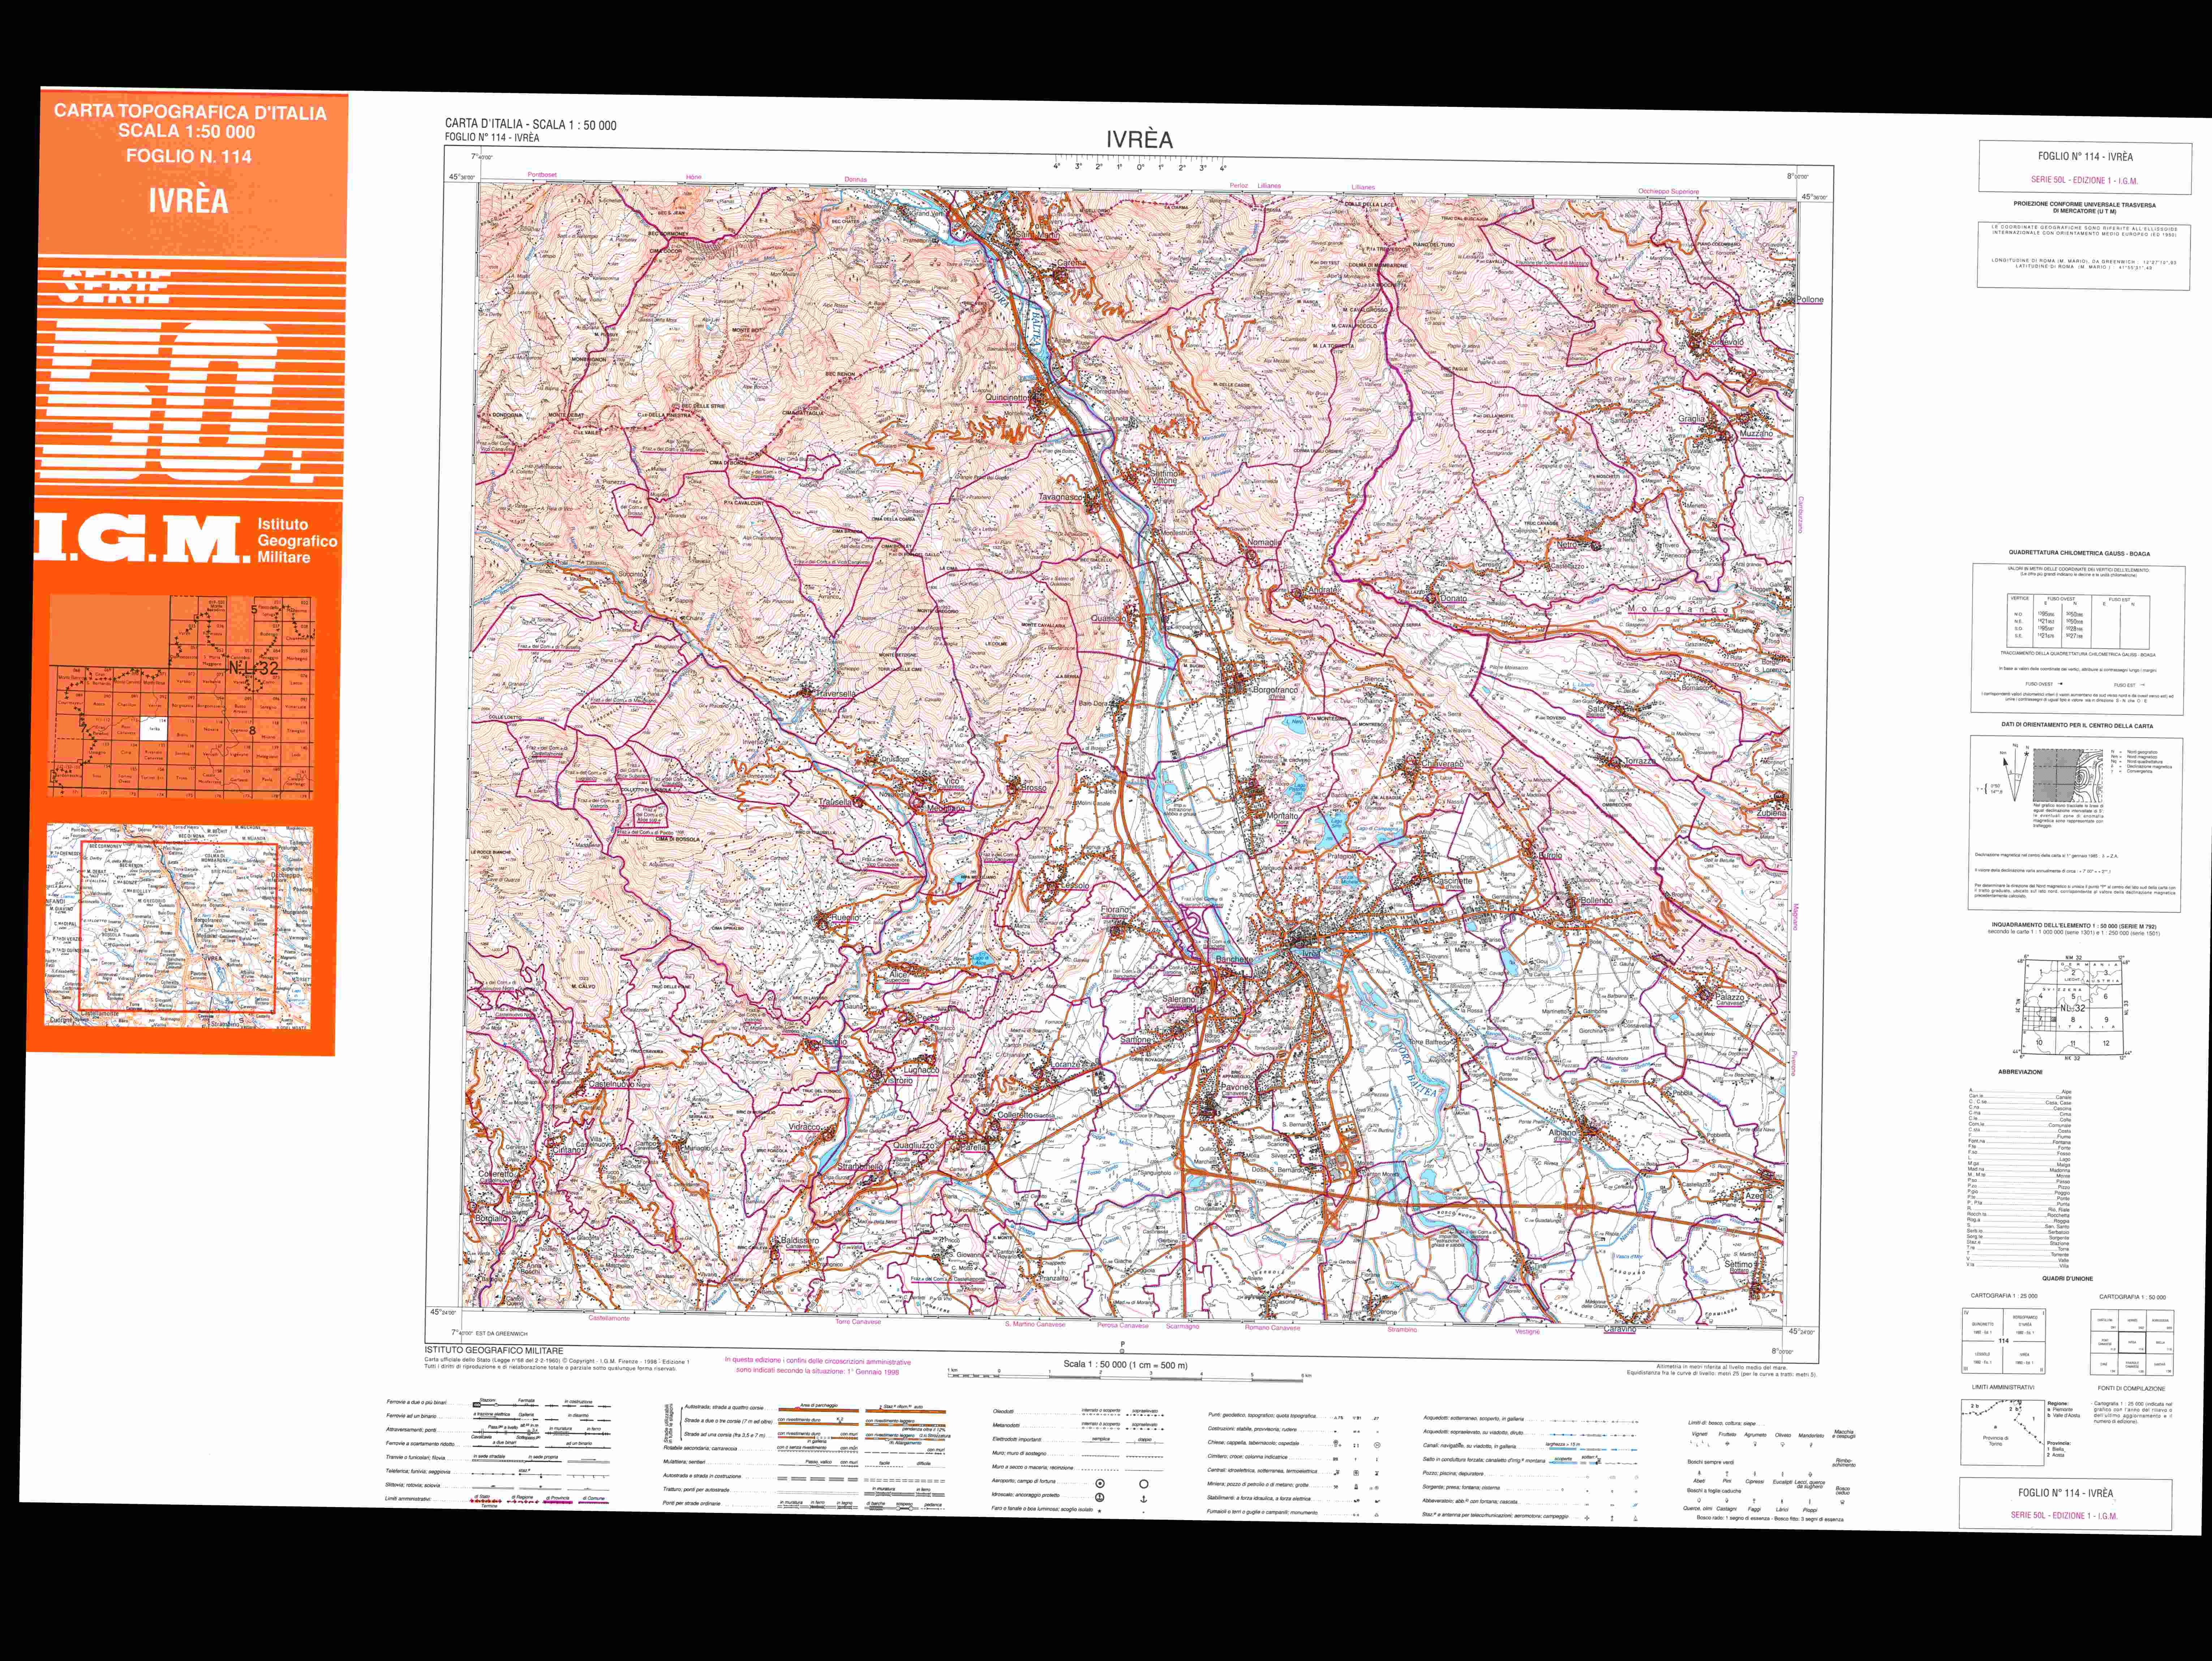Click the place name "Montalto" on the map

[1282, 816]
